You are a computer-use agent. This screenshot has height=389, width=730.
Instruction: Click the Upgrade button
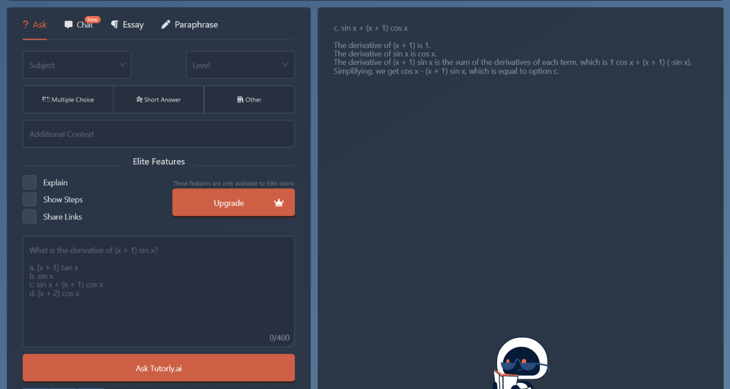[x=233, y=203]
